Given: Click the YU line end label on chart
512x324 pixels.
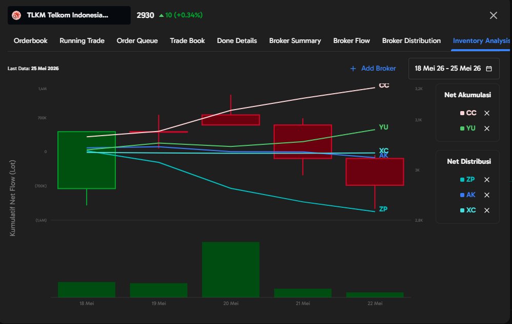Looking at the screenshot, I should click(x=384, y=127).
